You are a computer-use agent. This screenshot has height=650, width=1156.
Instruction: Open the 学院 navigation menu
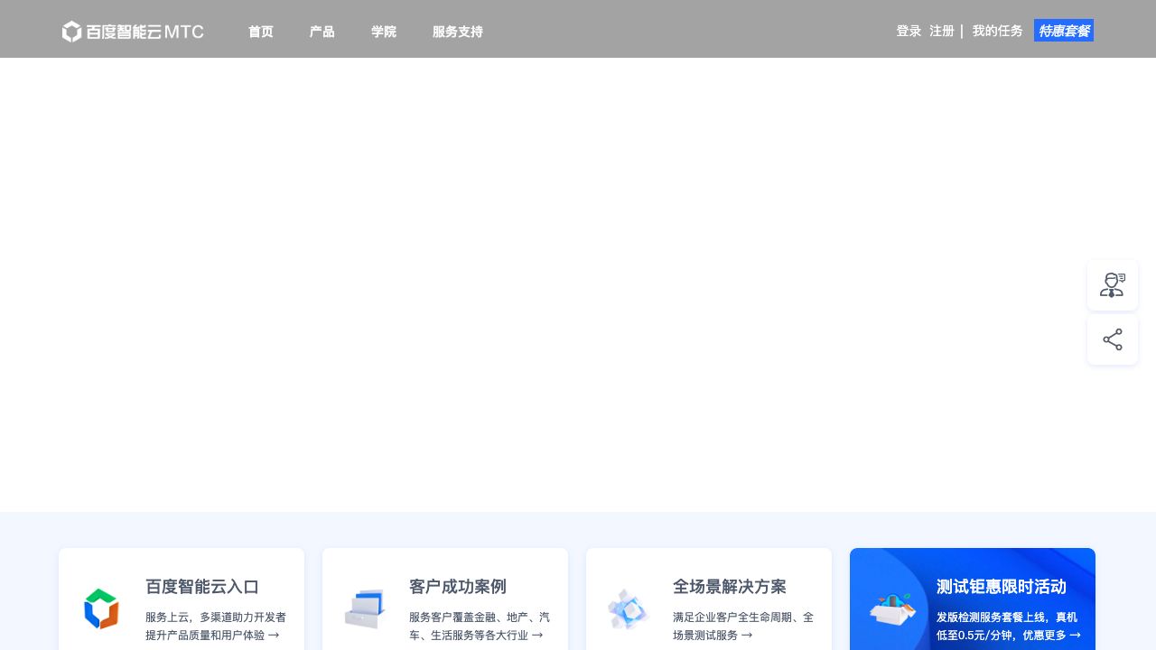383,32
